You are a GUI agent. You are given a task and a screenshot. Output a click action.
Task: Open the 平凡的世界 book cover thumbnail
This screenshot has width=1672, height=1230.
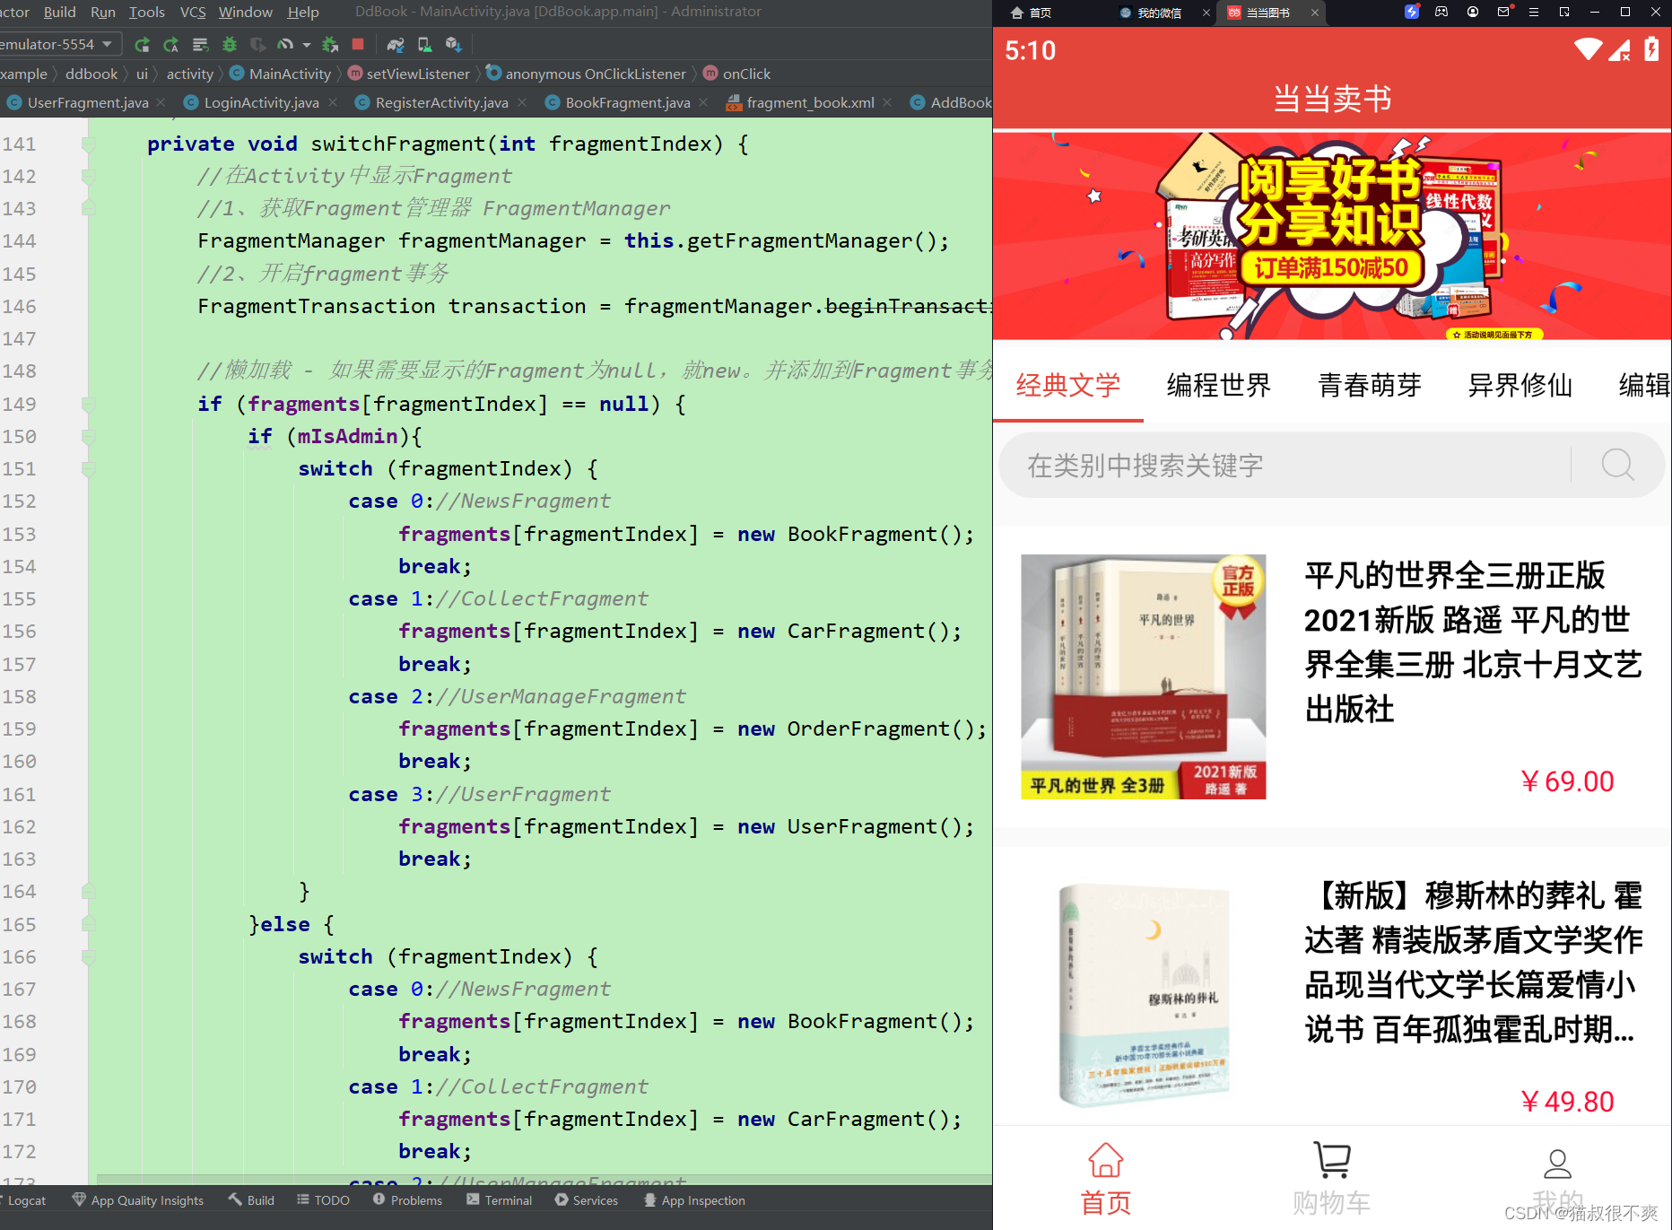pos(1143,676)
